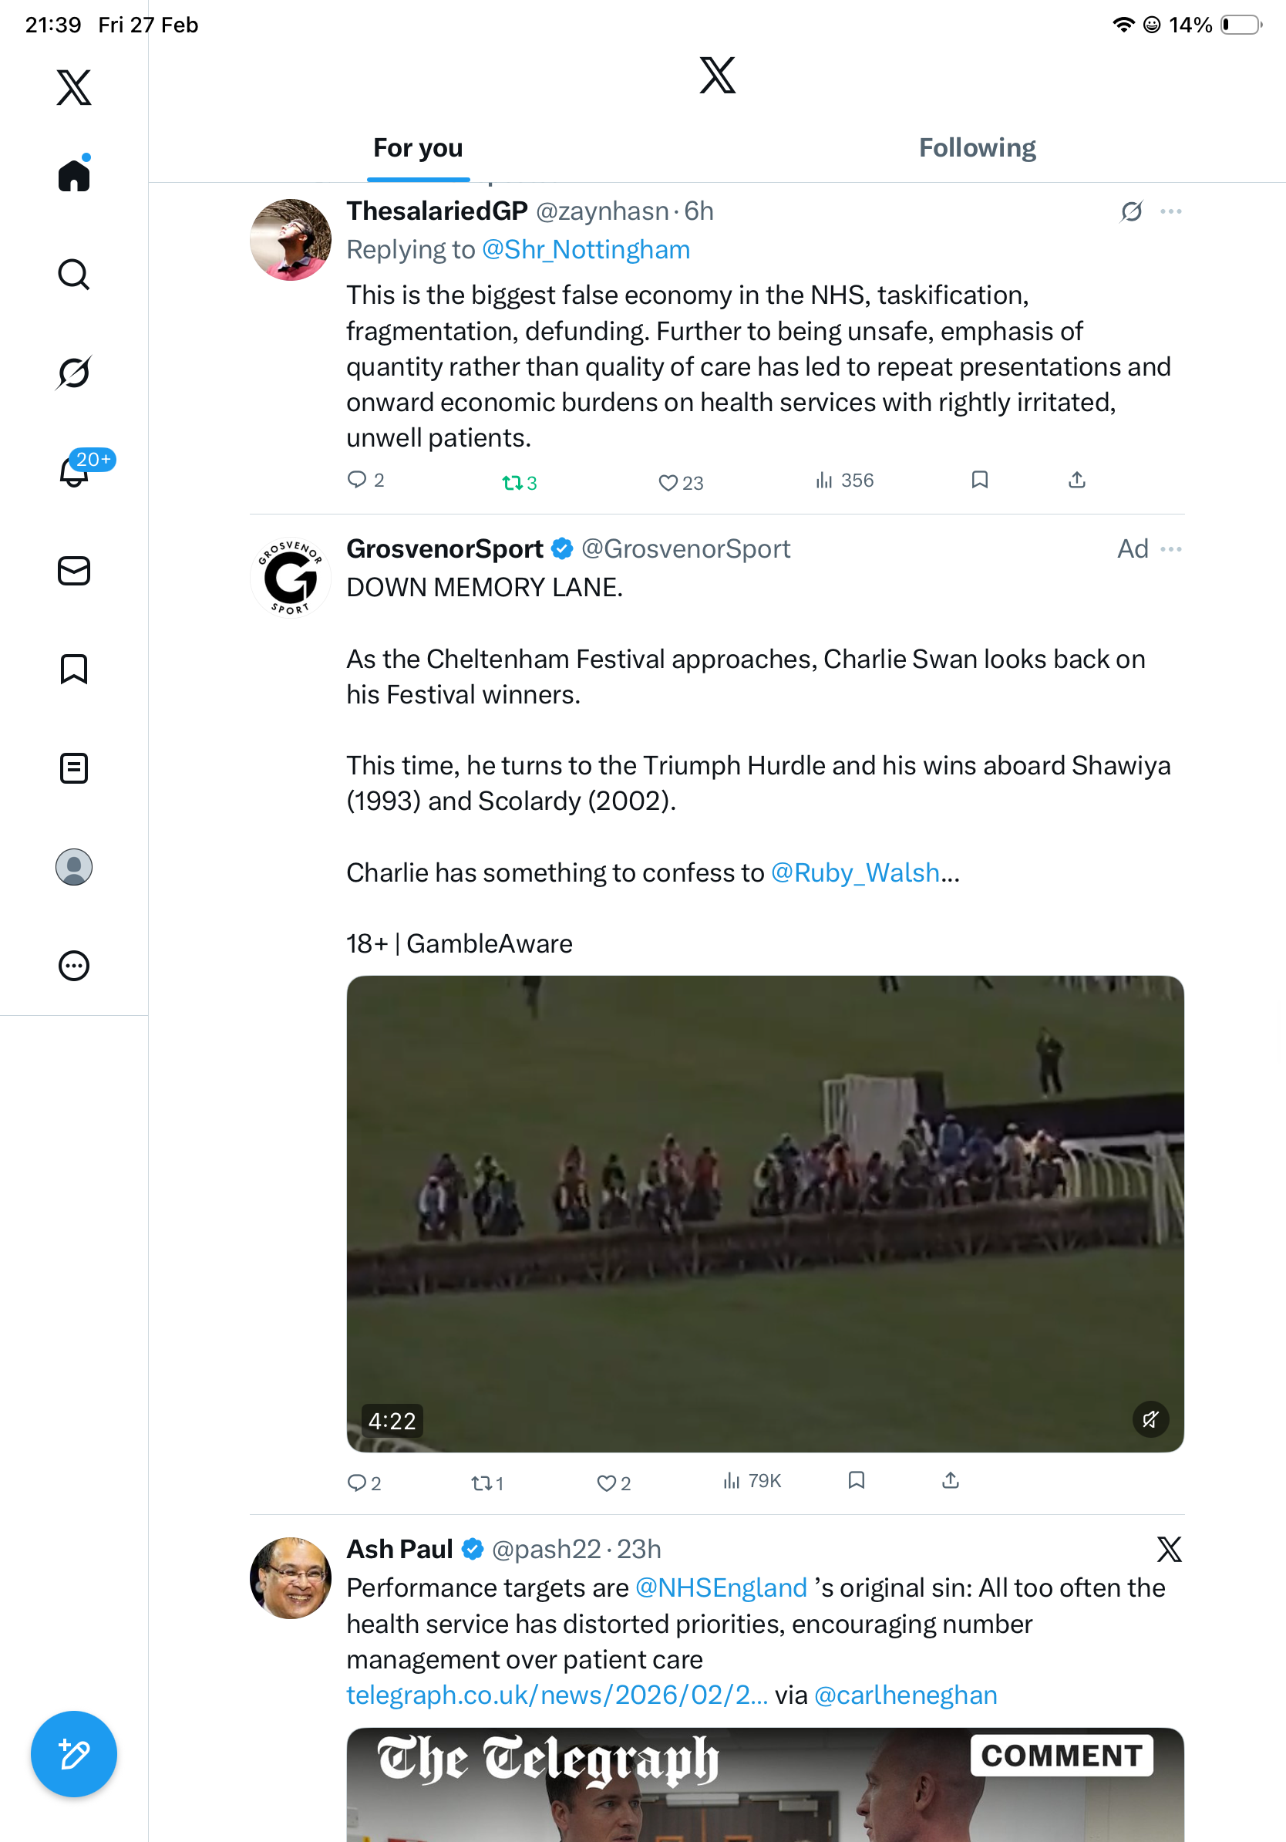This screenshot has height=1842, width=1286.
Task: Unmute the horse racing video
Action: 1150,1420
